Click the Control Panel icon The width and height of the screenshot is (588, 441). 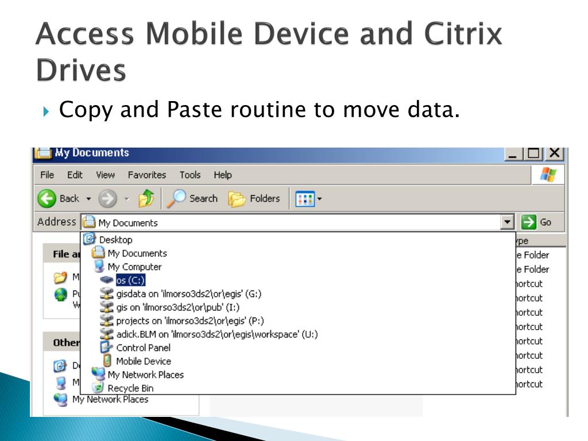(x=106, y=347)
